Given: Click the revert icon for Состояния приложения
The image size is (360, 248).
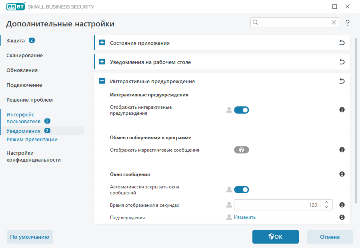Looking at the screenshot, I should 342,42.
